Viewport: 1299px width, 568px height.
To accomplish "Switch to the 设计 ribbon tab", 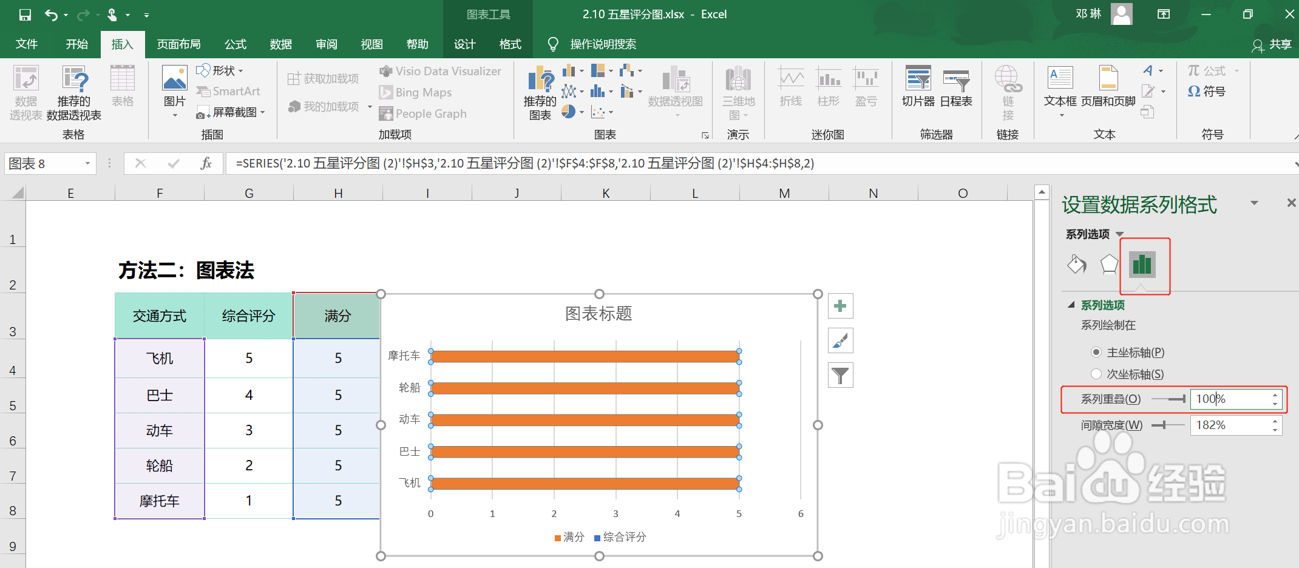I will tap(464, 44).
